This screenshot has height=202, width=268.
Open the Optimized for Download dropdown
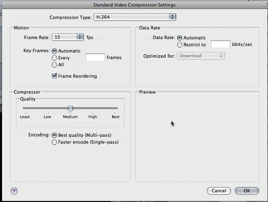pos(201,56)
